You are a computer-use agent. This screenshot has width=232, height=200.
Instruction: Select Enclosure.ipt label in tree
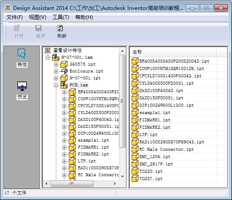click(x=87, y=71)
